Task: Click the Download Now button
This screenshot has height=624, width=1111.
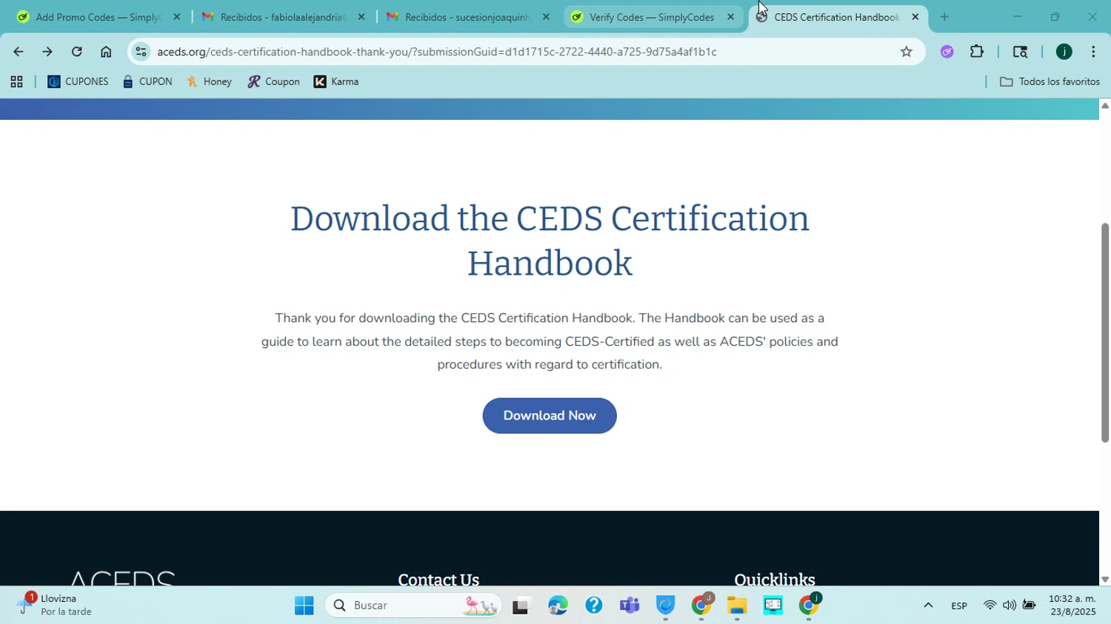Action: point(550,416)
